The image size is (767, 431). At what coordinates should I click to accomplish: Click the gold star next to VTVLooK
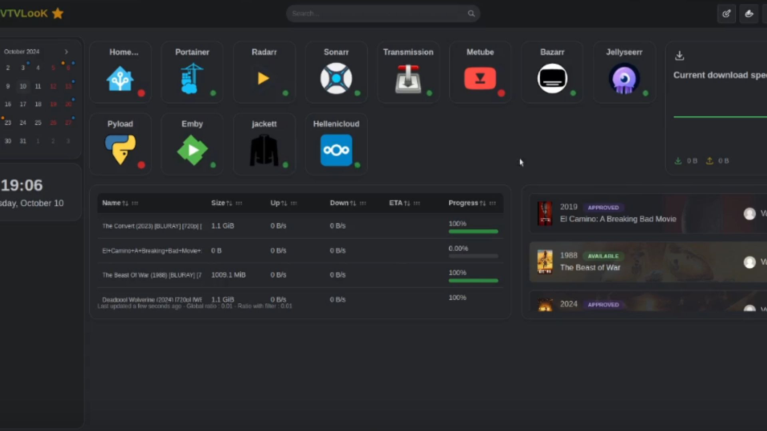click(x=58, y=13)
